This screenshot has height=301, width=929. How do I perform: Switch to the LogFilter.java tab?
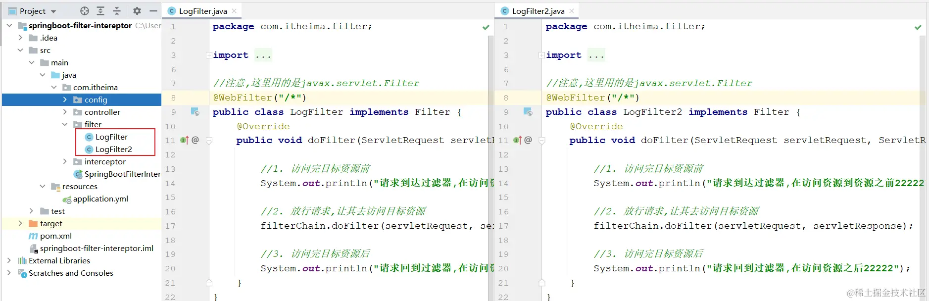coord(202,11)
